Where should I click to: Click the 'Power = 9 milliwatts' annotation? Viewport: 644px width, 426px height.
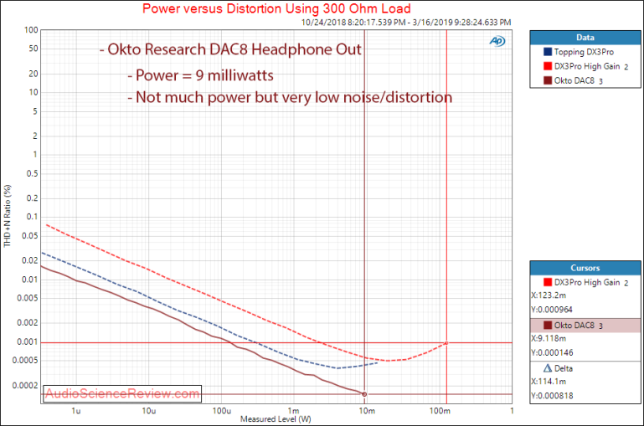pos(200,75)
